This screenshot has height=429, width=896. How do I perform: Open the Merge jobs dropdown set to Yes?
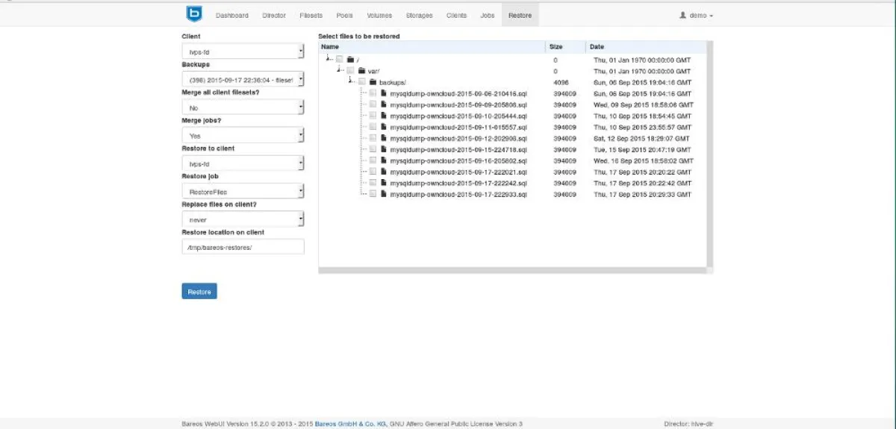click(x=243, y=135)
